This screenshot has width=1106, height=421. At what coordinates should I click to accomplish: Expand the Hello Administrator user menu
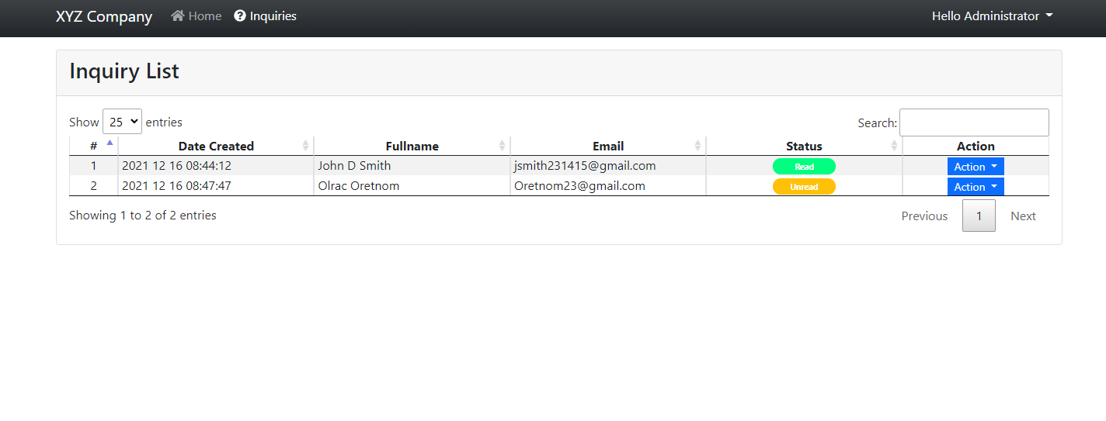click(993, 16)
